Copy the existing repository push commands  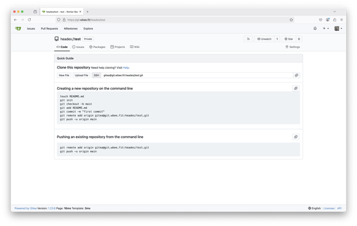coord(295,137)
